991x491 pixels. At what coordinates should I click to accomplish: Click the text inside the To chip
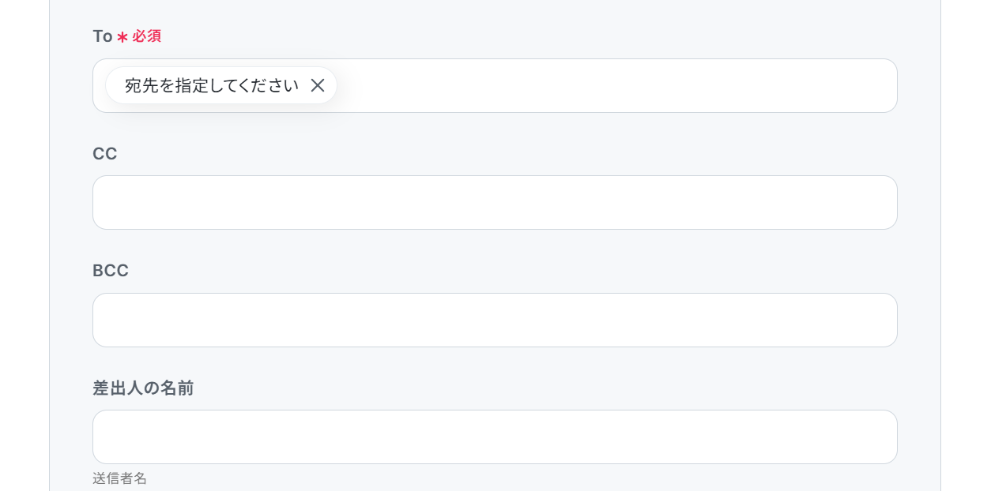click(212, 85)
